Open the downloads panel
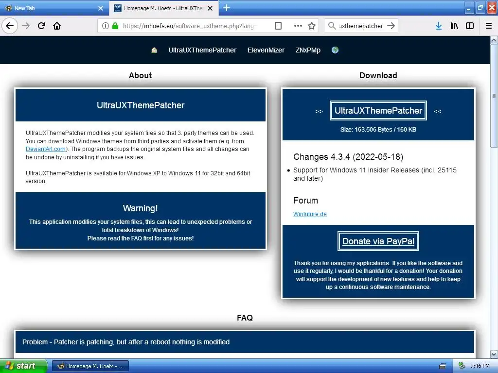The width and height of the screenshot is (498, 373). point(439,26)
